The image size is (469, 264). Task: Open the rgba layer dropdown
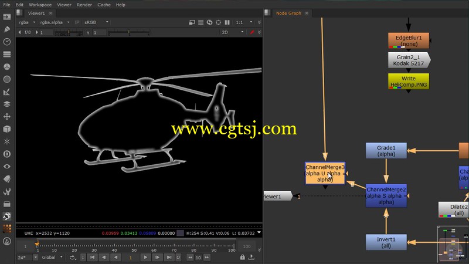click(x=26, y=22)
